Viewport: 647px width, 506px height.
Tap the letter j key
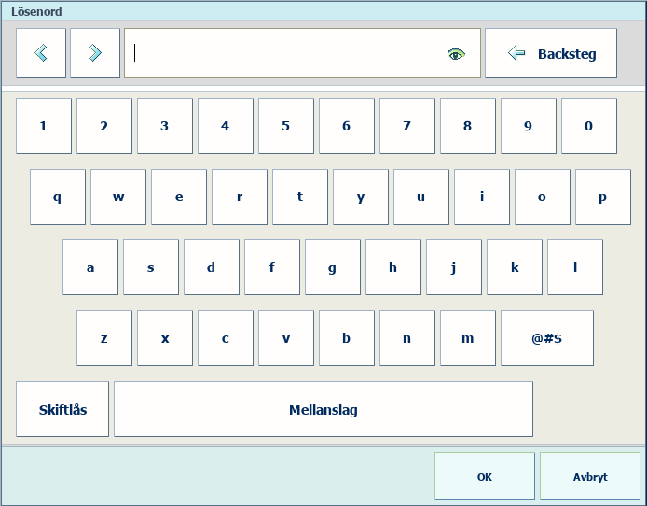pyautogui.click(x=454, y=267)
